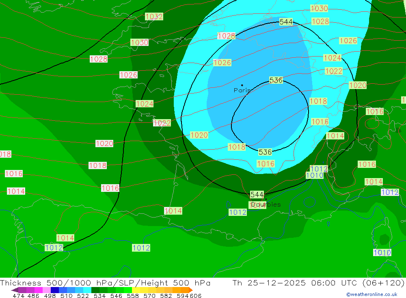Pick the light pink swatch in the legend

click(47, 290)
